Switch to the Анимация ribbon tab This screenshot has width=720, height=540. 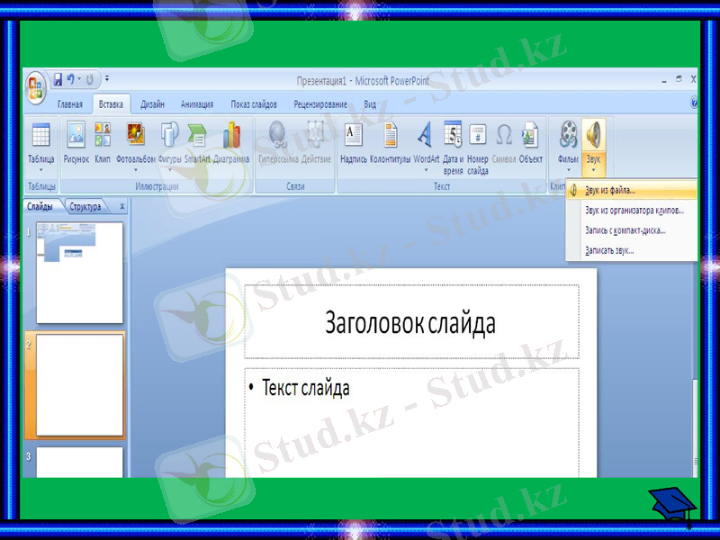tap(199, 103)
